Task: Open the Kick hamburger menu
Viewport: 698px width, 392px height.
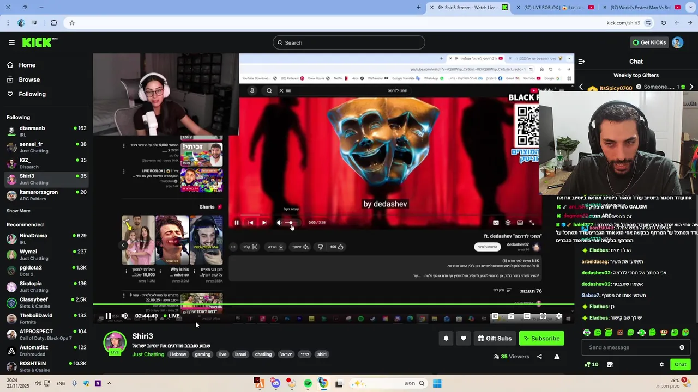Action: 11,42
